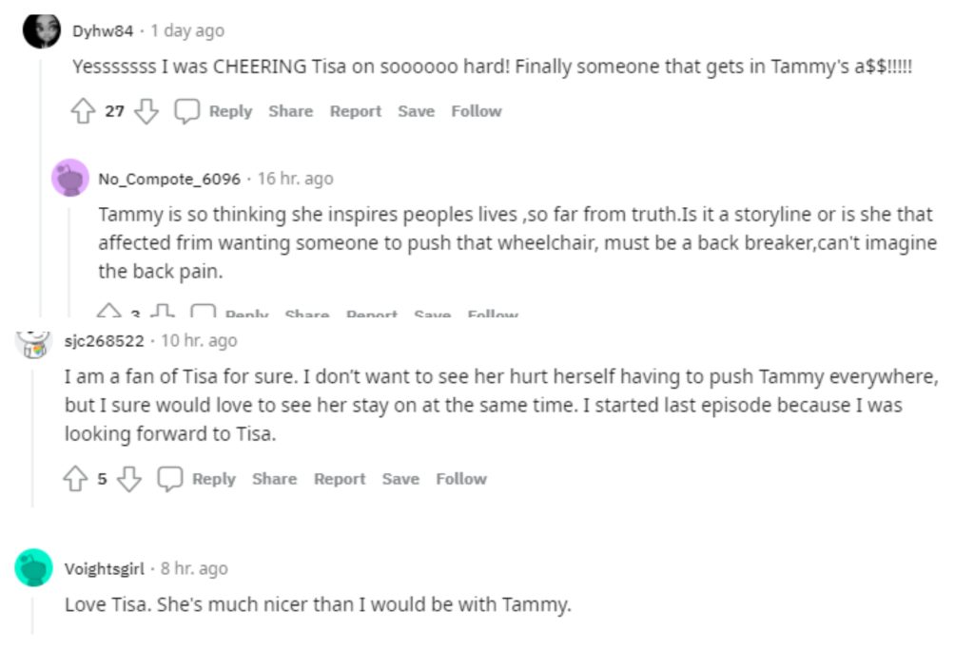
Task: Open No_Compote_6096's purple avatar
Action: (70, 178)
